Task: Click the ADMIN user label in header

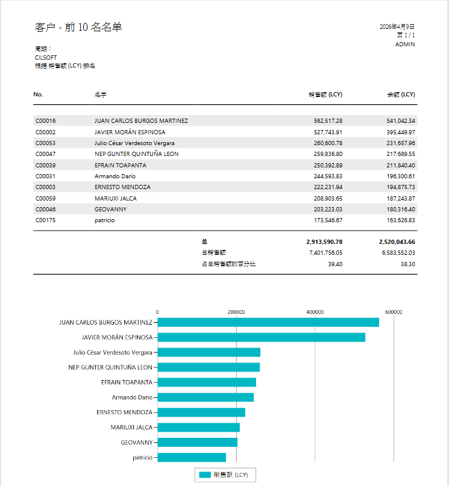Action: [x=404, y=45]
